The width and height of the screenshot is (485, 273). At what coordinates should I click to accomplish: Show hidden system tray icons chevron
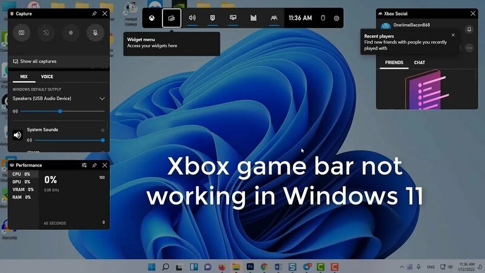click(x=402, y=267)
